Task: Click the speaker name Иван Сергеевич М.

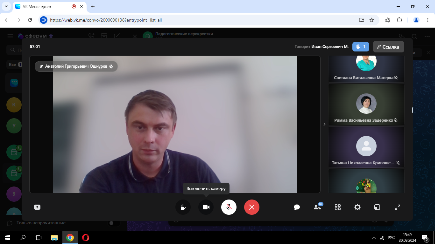Action: point(330,47)
